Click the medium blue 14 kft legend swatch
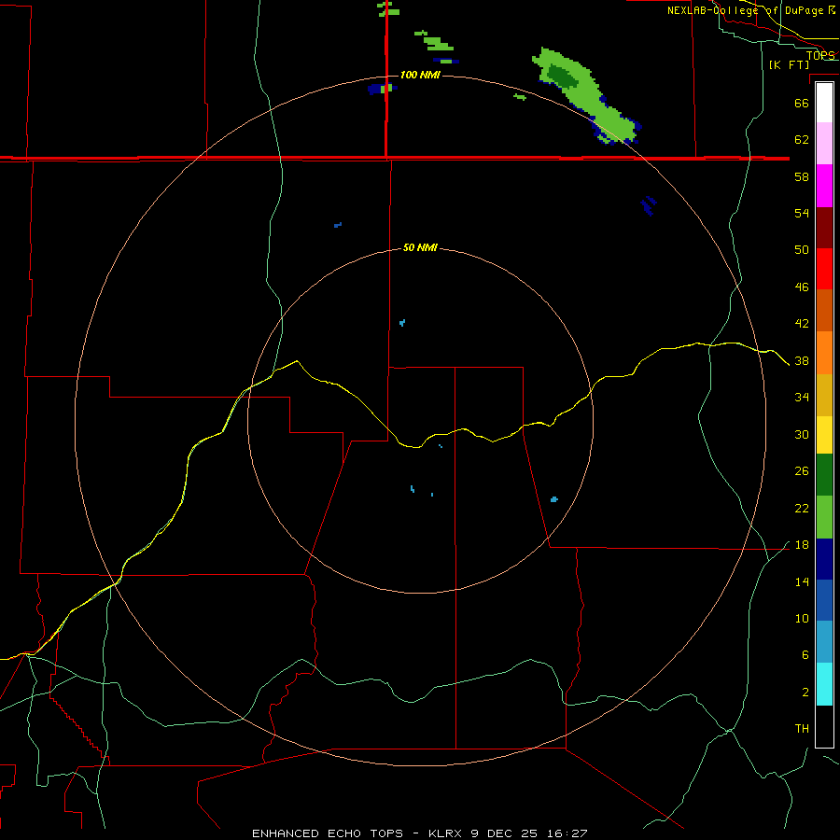840x840 pixels. tap(824, 600)
